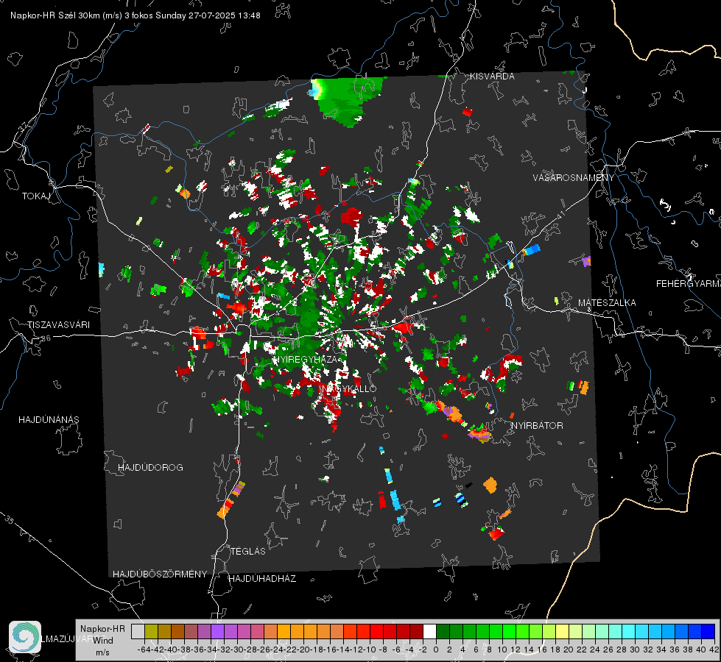Click the NYÍRBÁTOR city label

(537, 426)
